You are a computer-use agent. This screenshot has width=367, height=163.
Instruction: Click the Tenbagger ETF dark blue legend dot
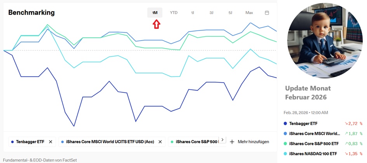click(x=285, y=124)
